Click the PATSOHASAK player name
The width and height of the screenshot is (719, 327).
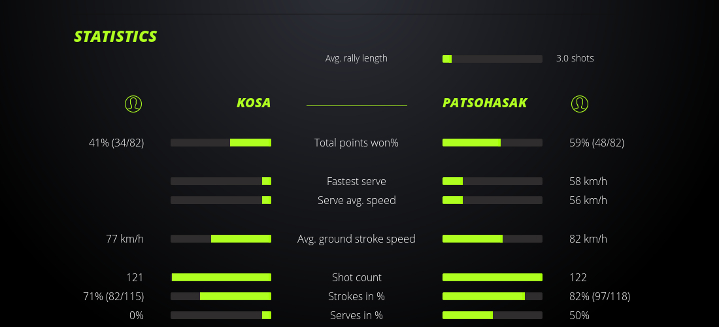click(x=484, y=103)
